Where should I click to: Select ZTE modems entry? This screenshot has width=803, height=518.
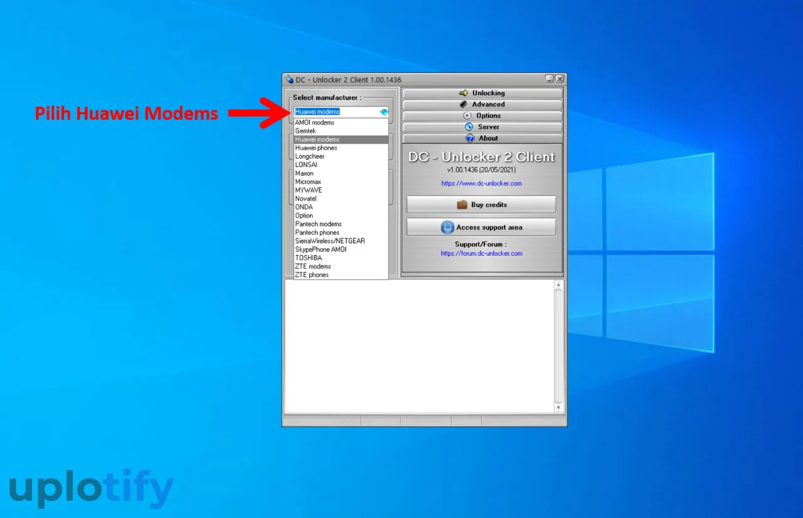point(341,267)
